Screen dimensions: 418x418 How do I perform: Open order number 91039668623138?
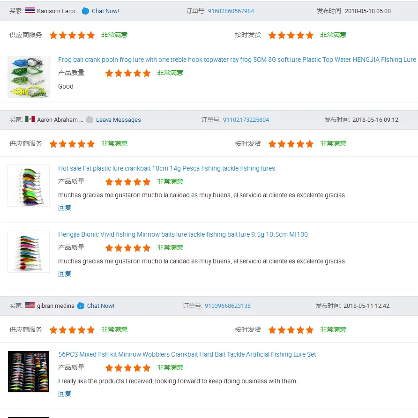[x=228, y=306]
